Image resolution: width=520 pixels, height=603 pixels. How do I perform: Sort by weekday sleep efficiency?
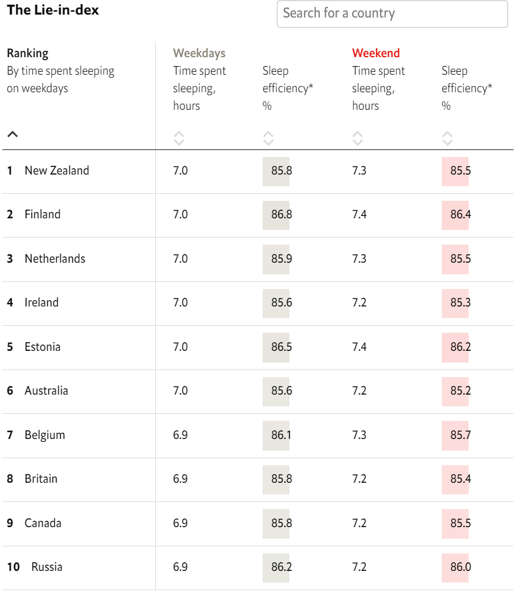click(268, 138)
